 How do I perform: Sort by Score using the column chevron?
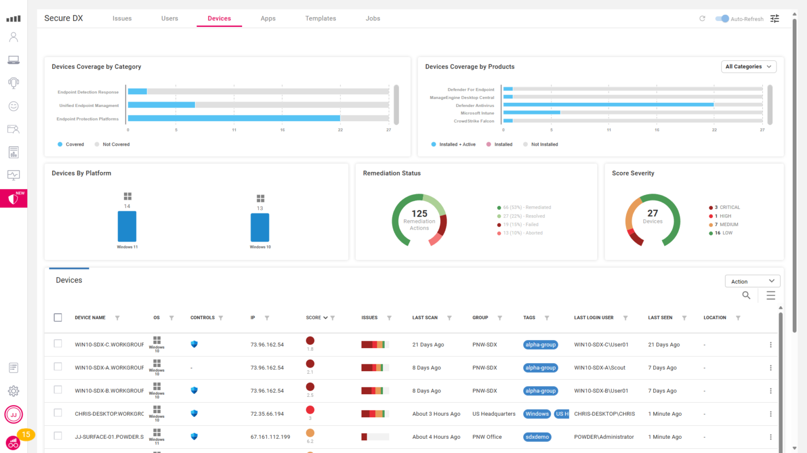point(326,317)
